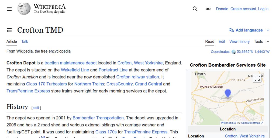Expand map to fullscreen
This screenshot has height=138, width=276.
257,78
